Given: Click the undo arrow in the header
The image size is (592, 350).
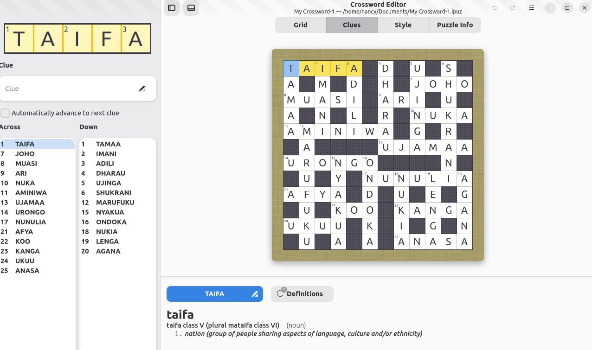Looking at the screenshot, I should (x=495, y=8).
